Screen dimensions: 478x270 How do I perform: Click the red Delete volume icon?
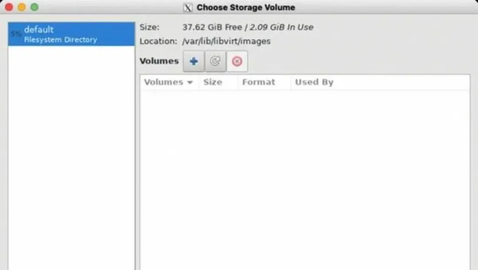[237, 61]
